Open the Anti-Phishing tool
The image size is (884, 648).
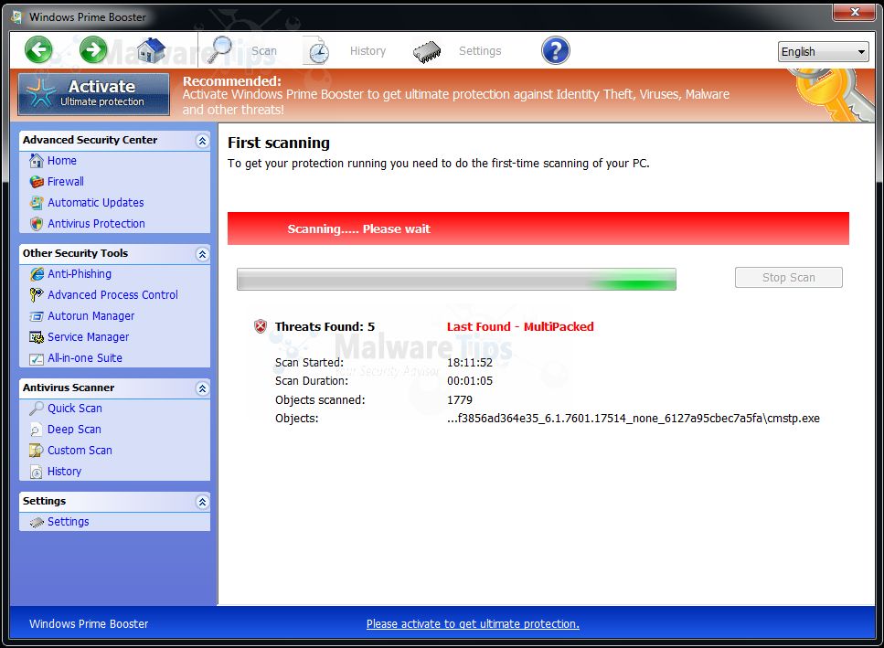(x=80, y=273)
